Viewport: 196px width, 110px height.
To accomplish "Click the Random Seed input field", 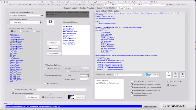I will point(84,79).
